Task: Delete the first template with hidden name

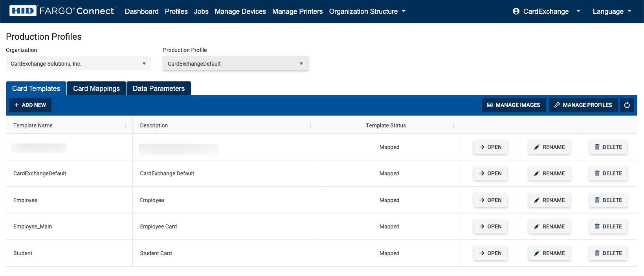Action: click(608, 147)
